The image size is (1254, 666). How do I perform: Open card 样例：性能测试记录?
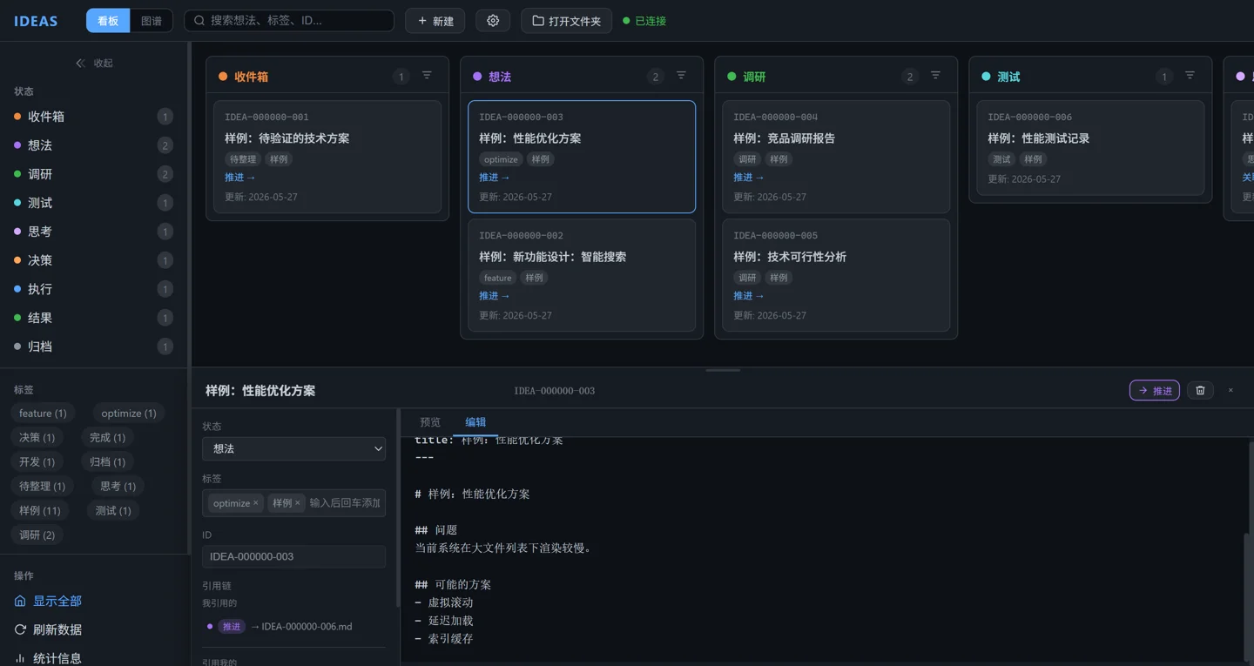(x=1090, y=148)
